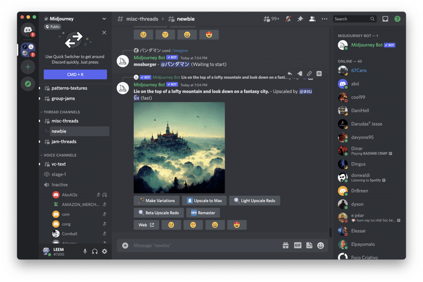Click the Add a Server plus icon
The image size is (423, 282).
[x=28, y=67]
